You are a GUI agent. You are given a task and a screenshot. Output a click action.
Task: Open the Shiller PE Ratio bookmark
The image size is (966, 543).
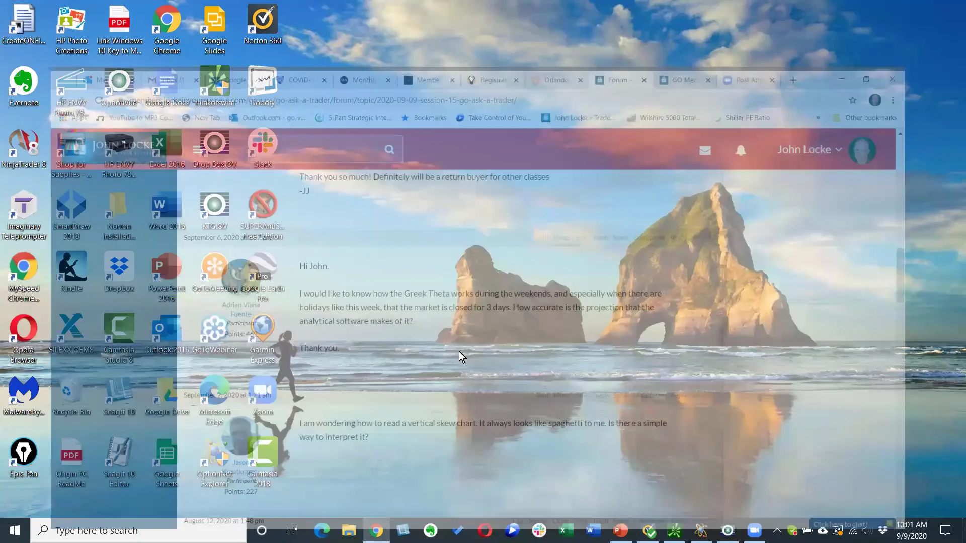tap(743, 118)
